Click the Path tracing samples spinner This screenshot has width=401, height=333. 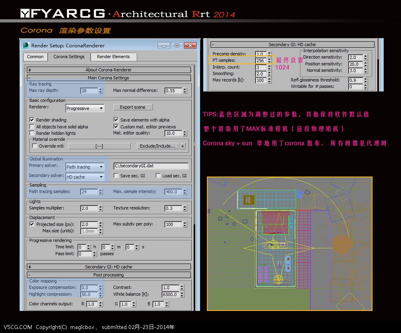pyautogui.click(x=101, y=192)
